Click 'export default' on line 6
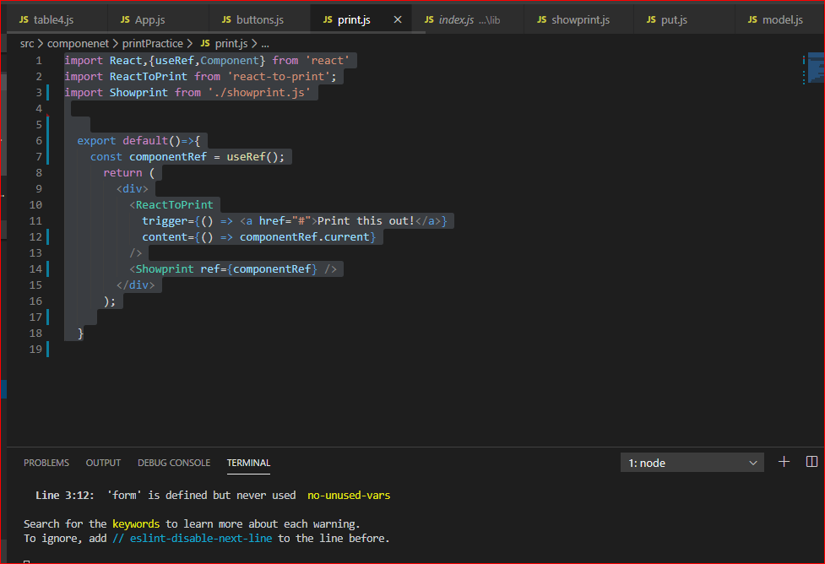The image size is (825, 564). tap(122, 140)
